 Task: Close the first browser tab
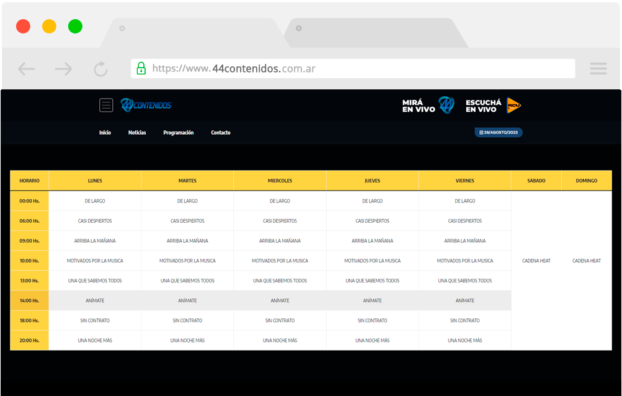coord(122,28)
